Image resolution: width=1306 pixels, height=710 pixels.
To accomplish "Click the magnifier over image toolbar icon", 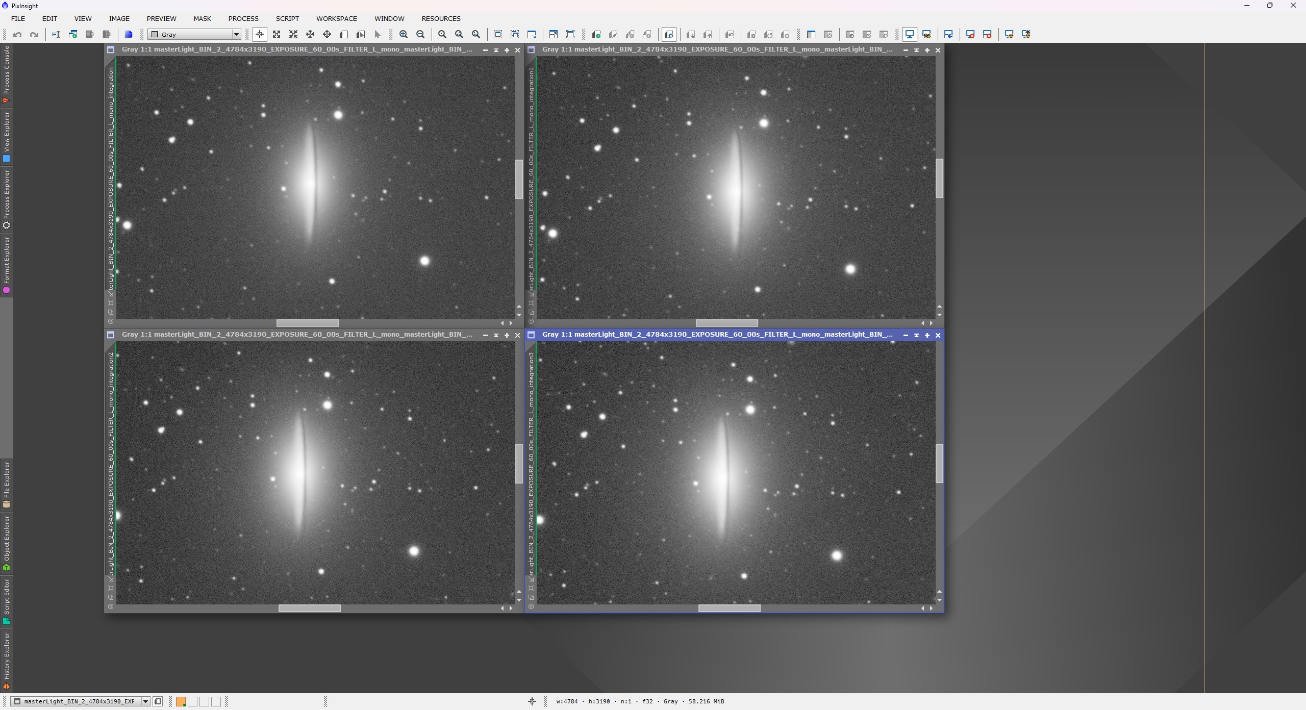I will click(x=669, y=34).
